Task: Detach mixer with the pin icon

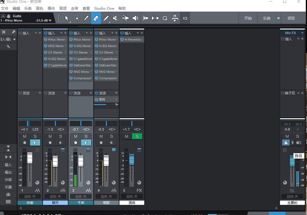Action: (x=13, y=32)
